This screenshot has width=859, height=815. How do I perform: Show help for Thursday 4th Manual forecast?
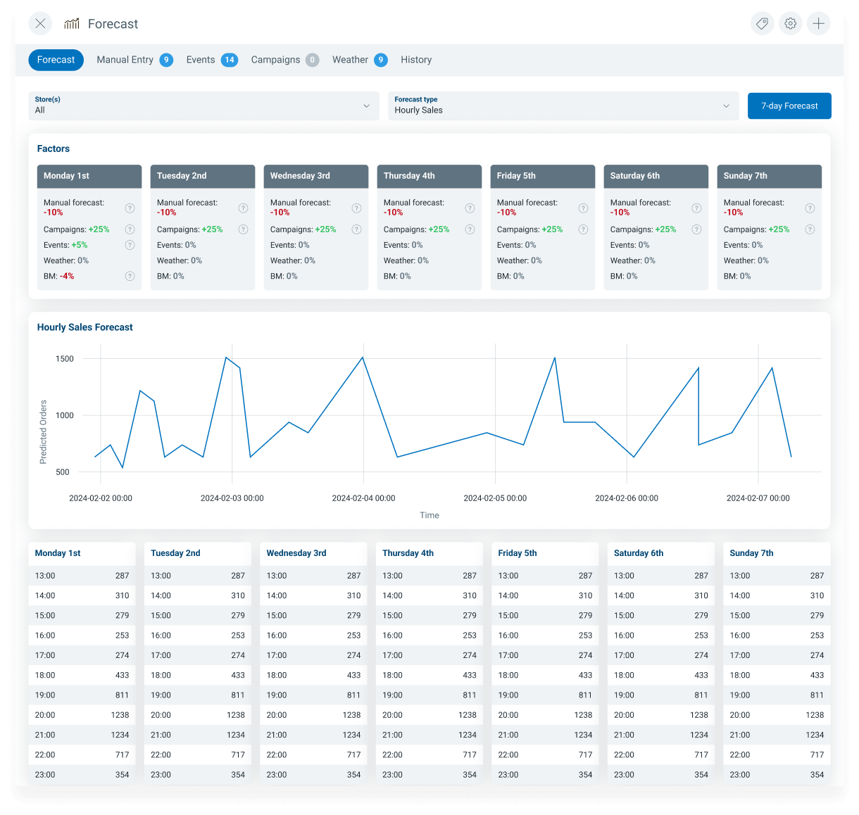point(470,208)
